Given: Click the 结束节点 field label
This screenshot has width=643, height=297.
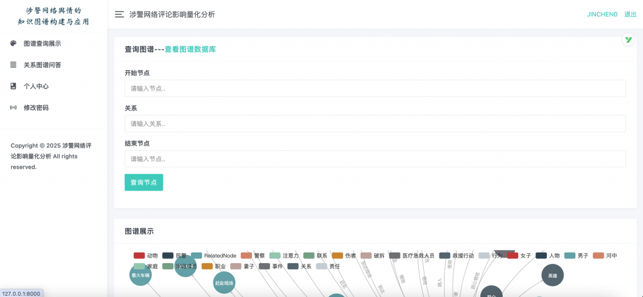Looking at the screenshot, I should [137, 143].
